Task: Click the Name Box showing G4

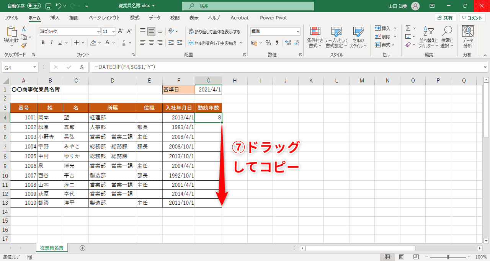Action: click(x=17, y=67)
